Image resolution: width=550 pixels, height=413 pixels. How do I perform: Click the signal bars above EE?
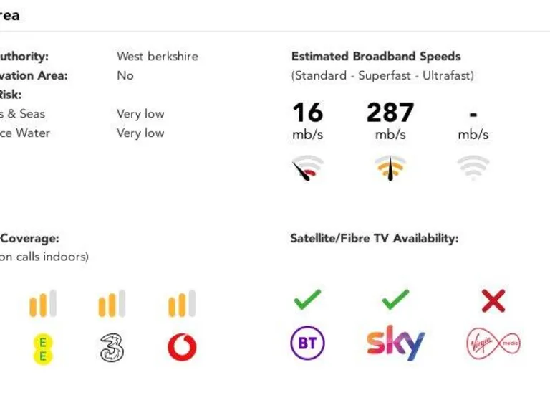coord(43,304)
